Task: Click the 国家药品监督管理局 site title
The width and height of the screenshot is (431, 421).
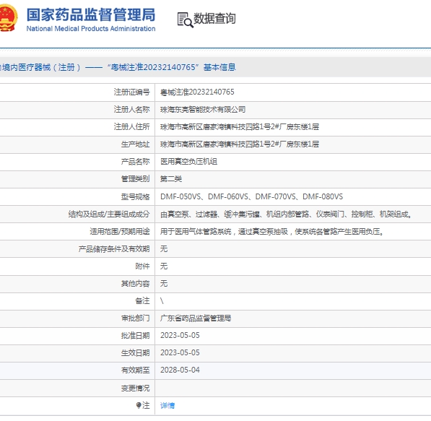Action: (91, 14)
